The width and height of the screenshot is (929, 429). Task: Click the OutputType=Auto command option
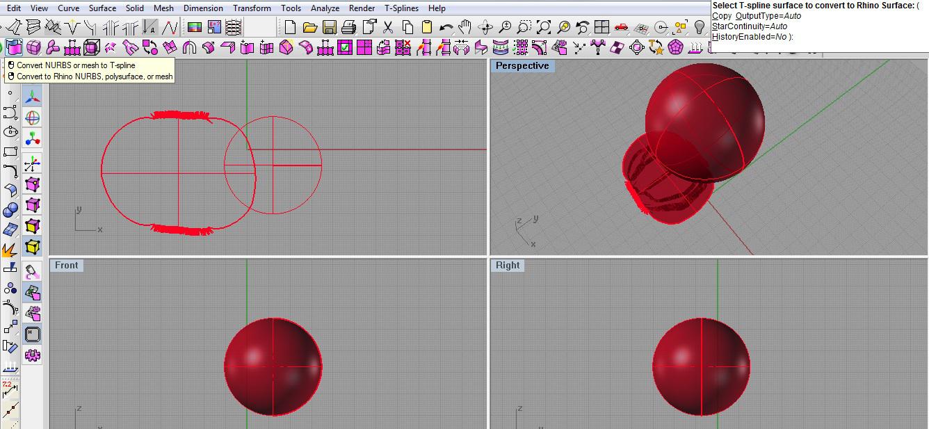[x=768, y=16]
